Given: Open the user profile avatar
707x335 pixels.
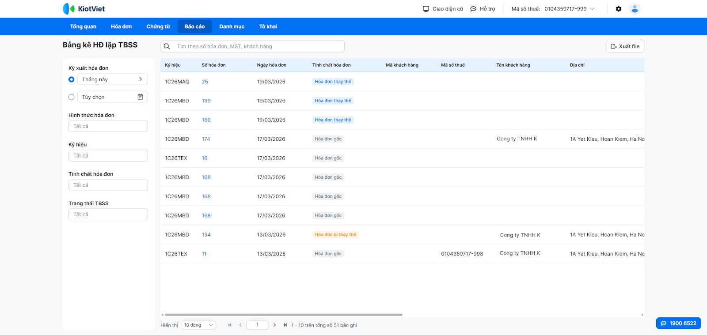Looking at the screenshot, I should (635, 9).
